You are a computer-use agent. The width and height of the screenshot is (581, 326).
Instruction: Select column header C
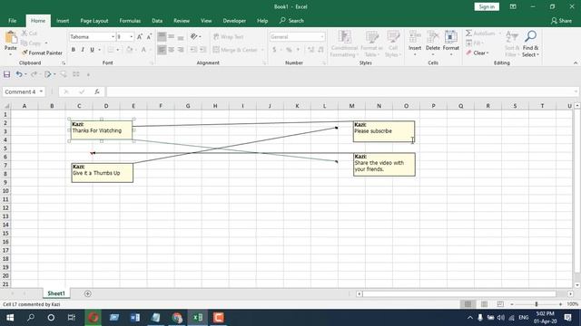pos(79,106)
